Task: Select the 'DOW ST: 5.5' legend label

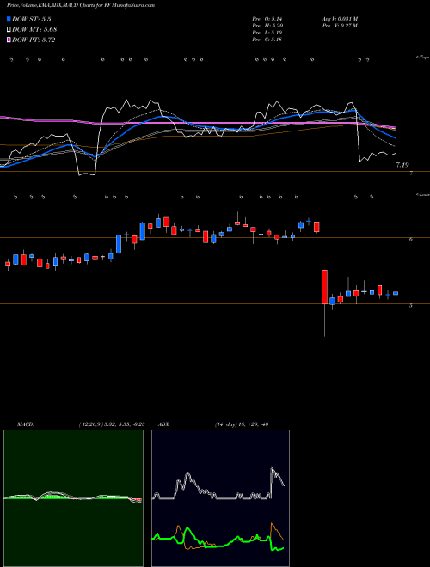Action: pos(34,20)
